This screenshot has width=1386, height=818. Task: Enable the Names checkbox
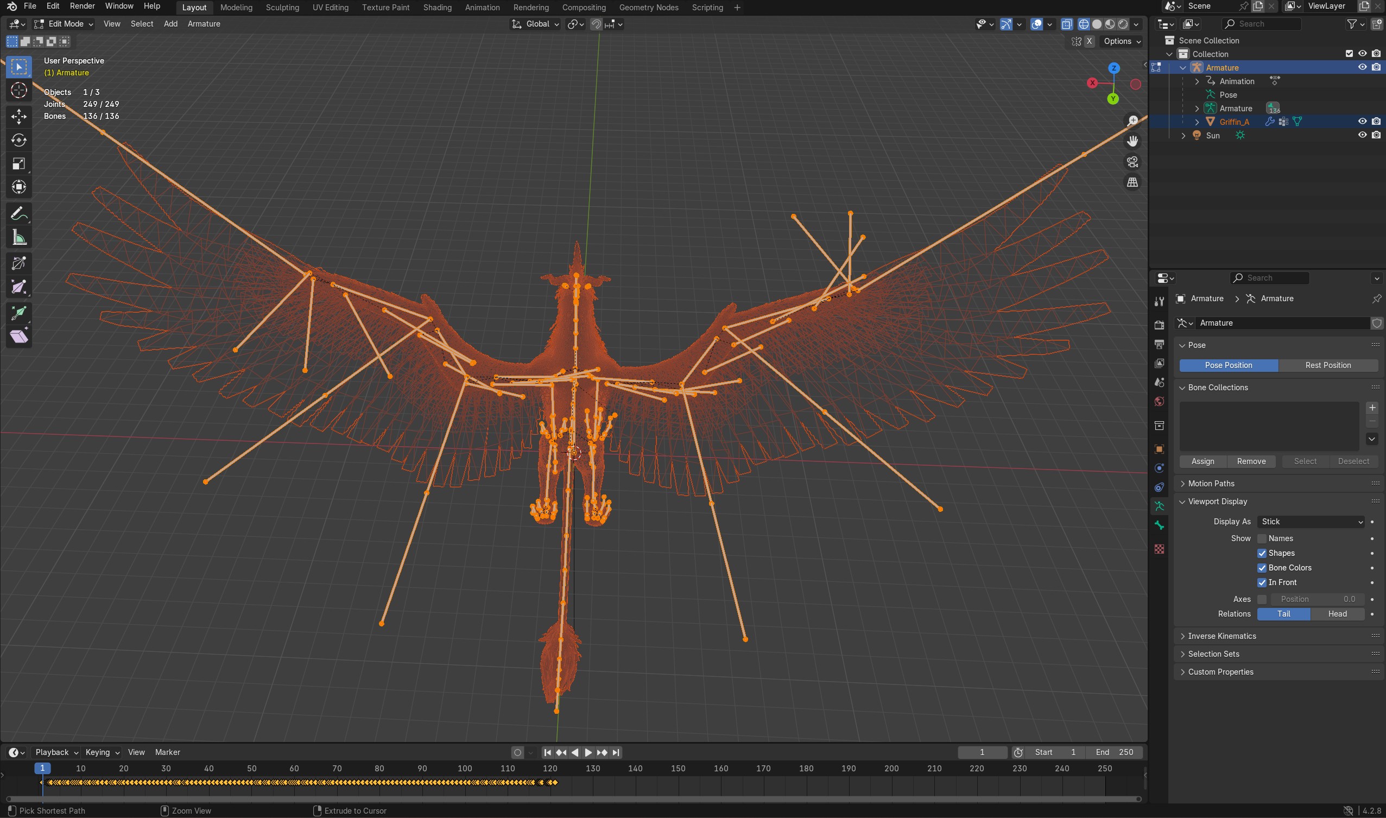tap(1262, 538)
